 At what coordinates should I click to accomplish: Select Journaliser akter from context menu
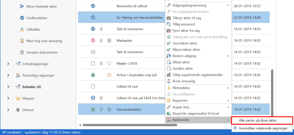pos(184,43)
